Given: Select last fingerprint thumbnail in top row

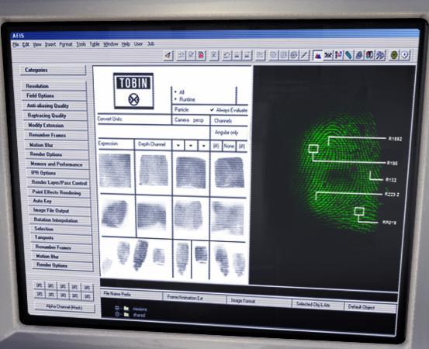Looking at the screenshot, I should (x=230, y=172).
